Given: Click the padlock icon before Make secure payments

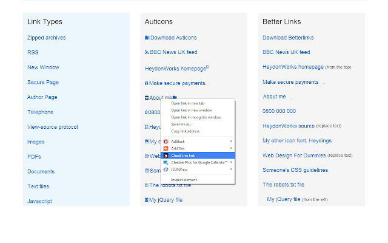Looking at the screenshot, I should pos(147,83).
